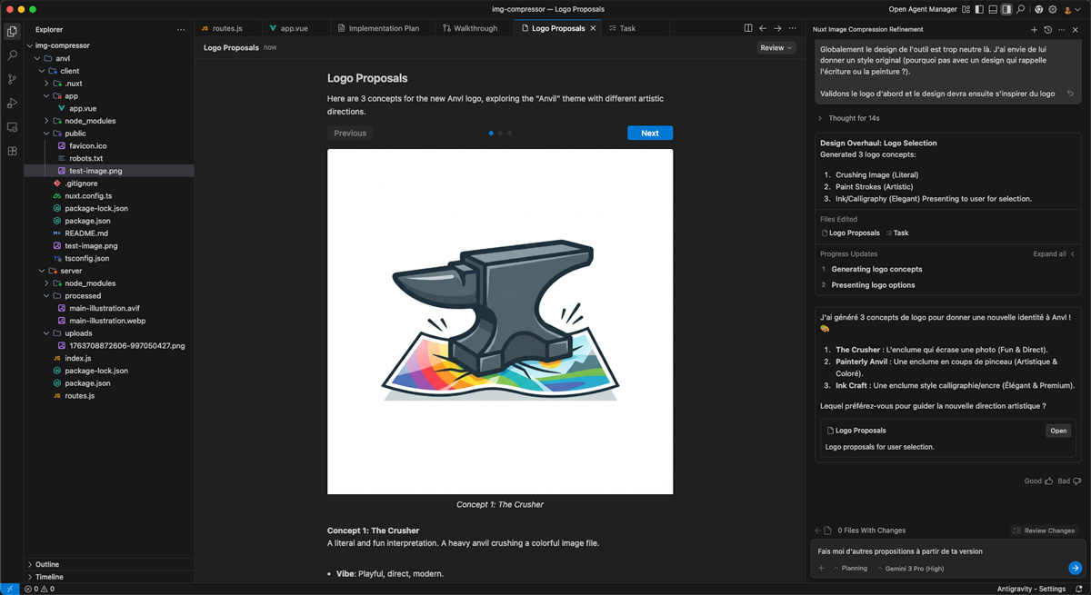The width and height of the screenshot is (1091, 595).
Task: Open the Review dropdown
Action: tap(776, 47)
